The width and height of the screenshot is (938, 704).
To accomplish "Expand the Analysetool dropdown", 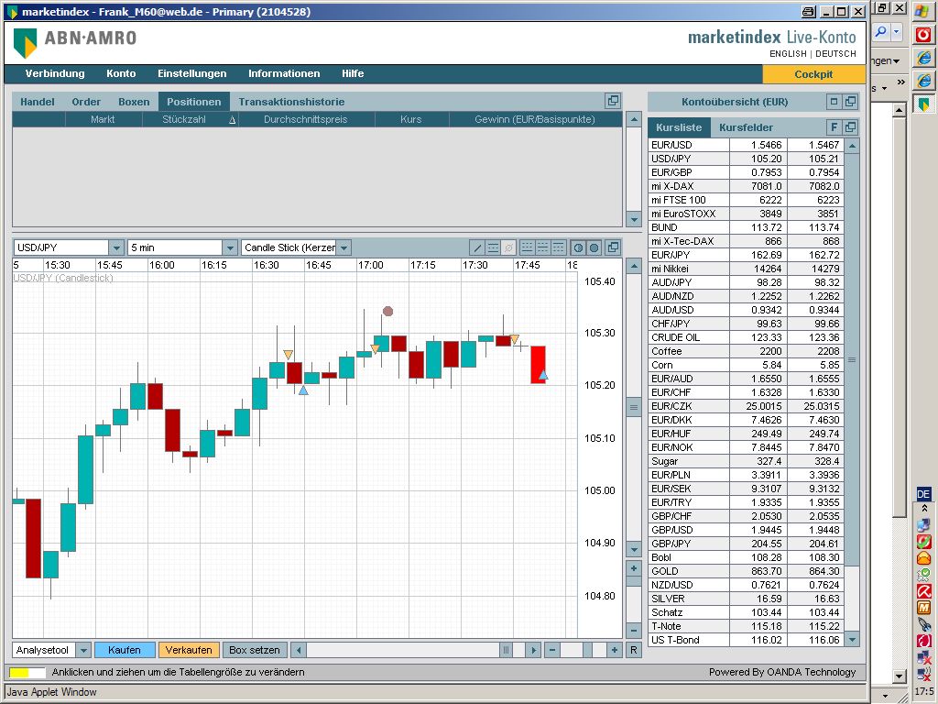I will click(x=83, y=650).
